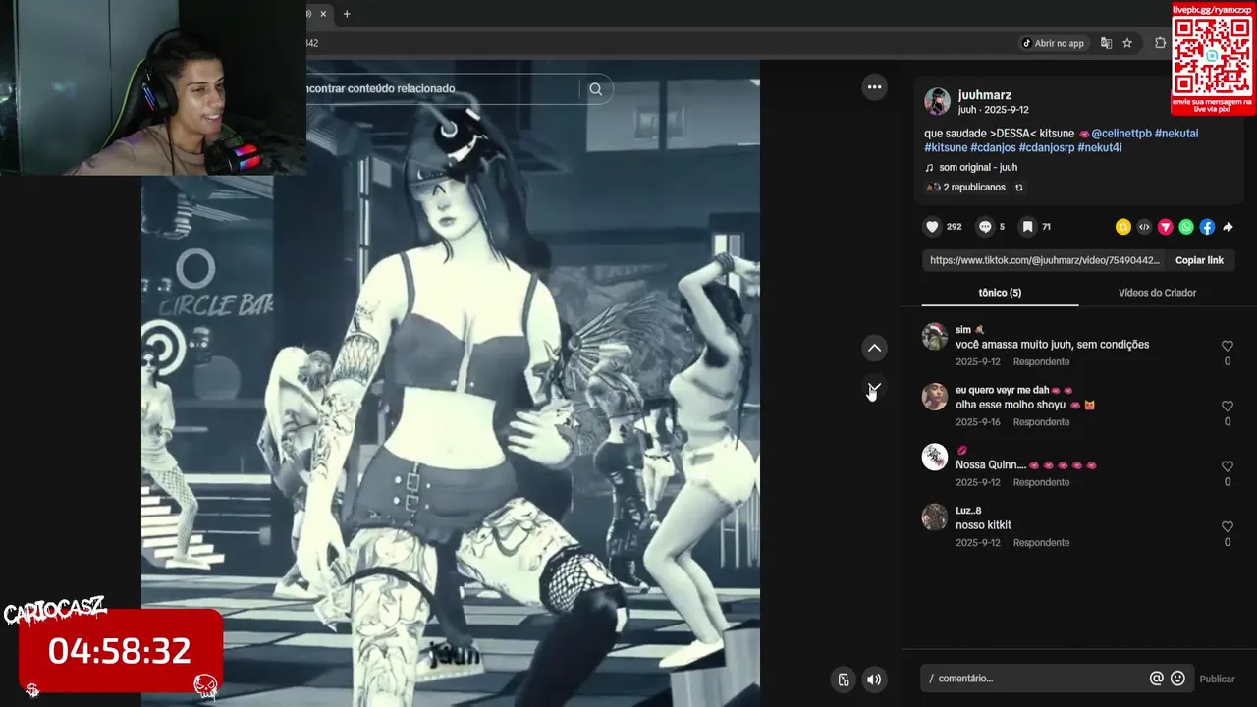Open #kitsune hashtag link
This screenshot has height=707, width=1257.
click(x=946, y=147)
